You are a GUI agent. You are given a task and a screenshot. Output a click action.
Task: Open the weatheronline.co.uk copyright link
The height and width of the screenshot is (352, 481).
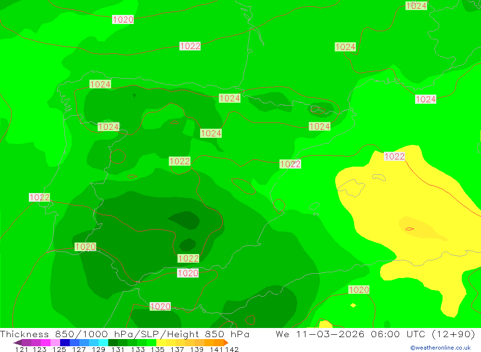coord(441,348)
